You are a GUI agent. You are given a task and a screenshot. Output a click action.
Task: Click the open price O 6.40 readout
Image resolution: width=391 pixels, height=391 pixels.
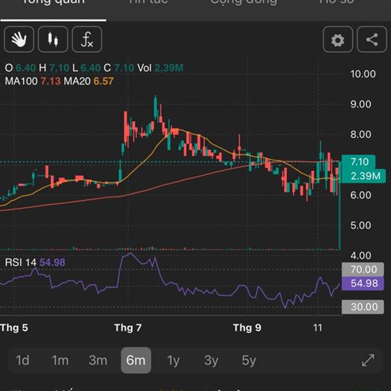click(20, 68)
